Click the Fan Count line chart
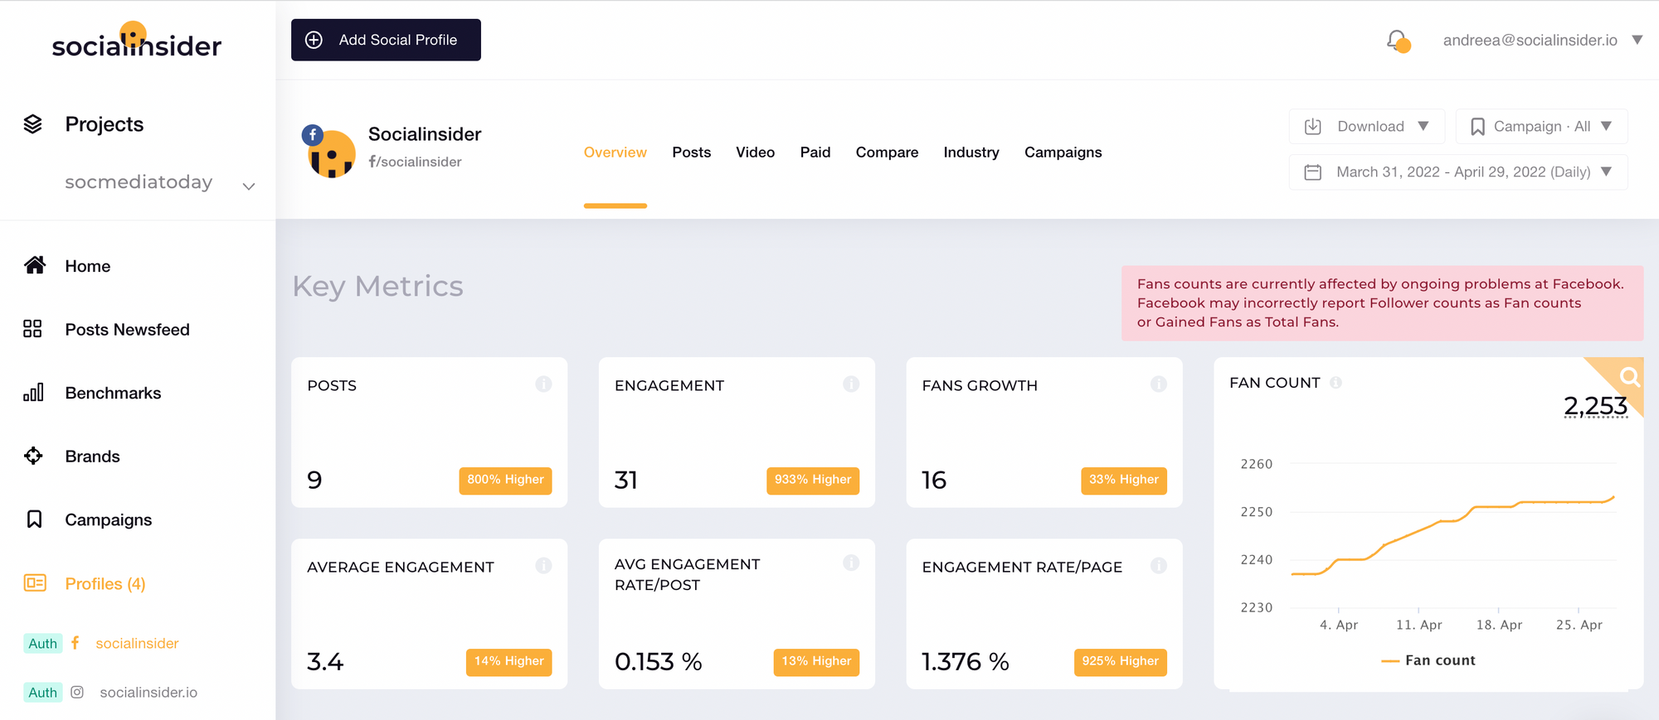Viewport: 1659px width, 720px height. [1452, 535]
